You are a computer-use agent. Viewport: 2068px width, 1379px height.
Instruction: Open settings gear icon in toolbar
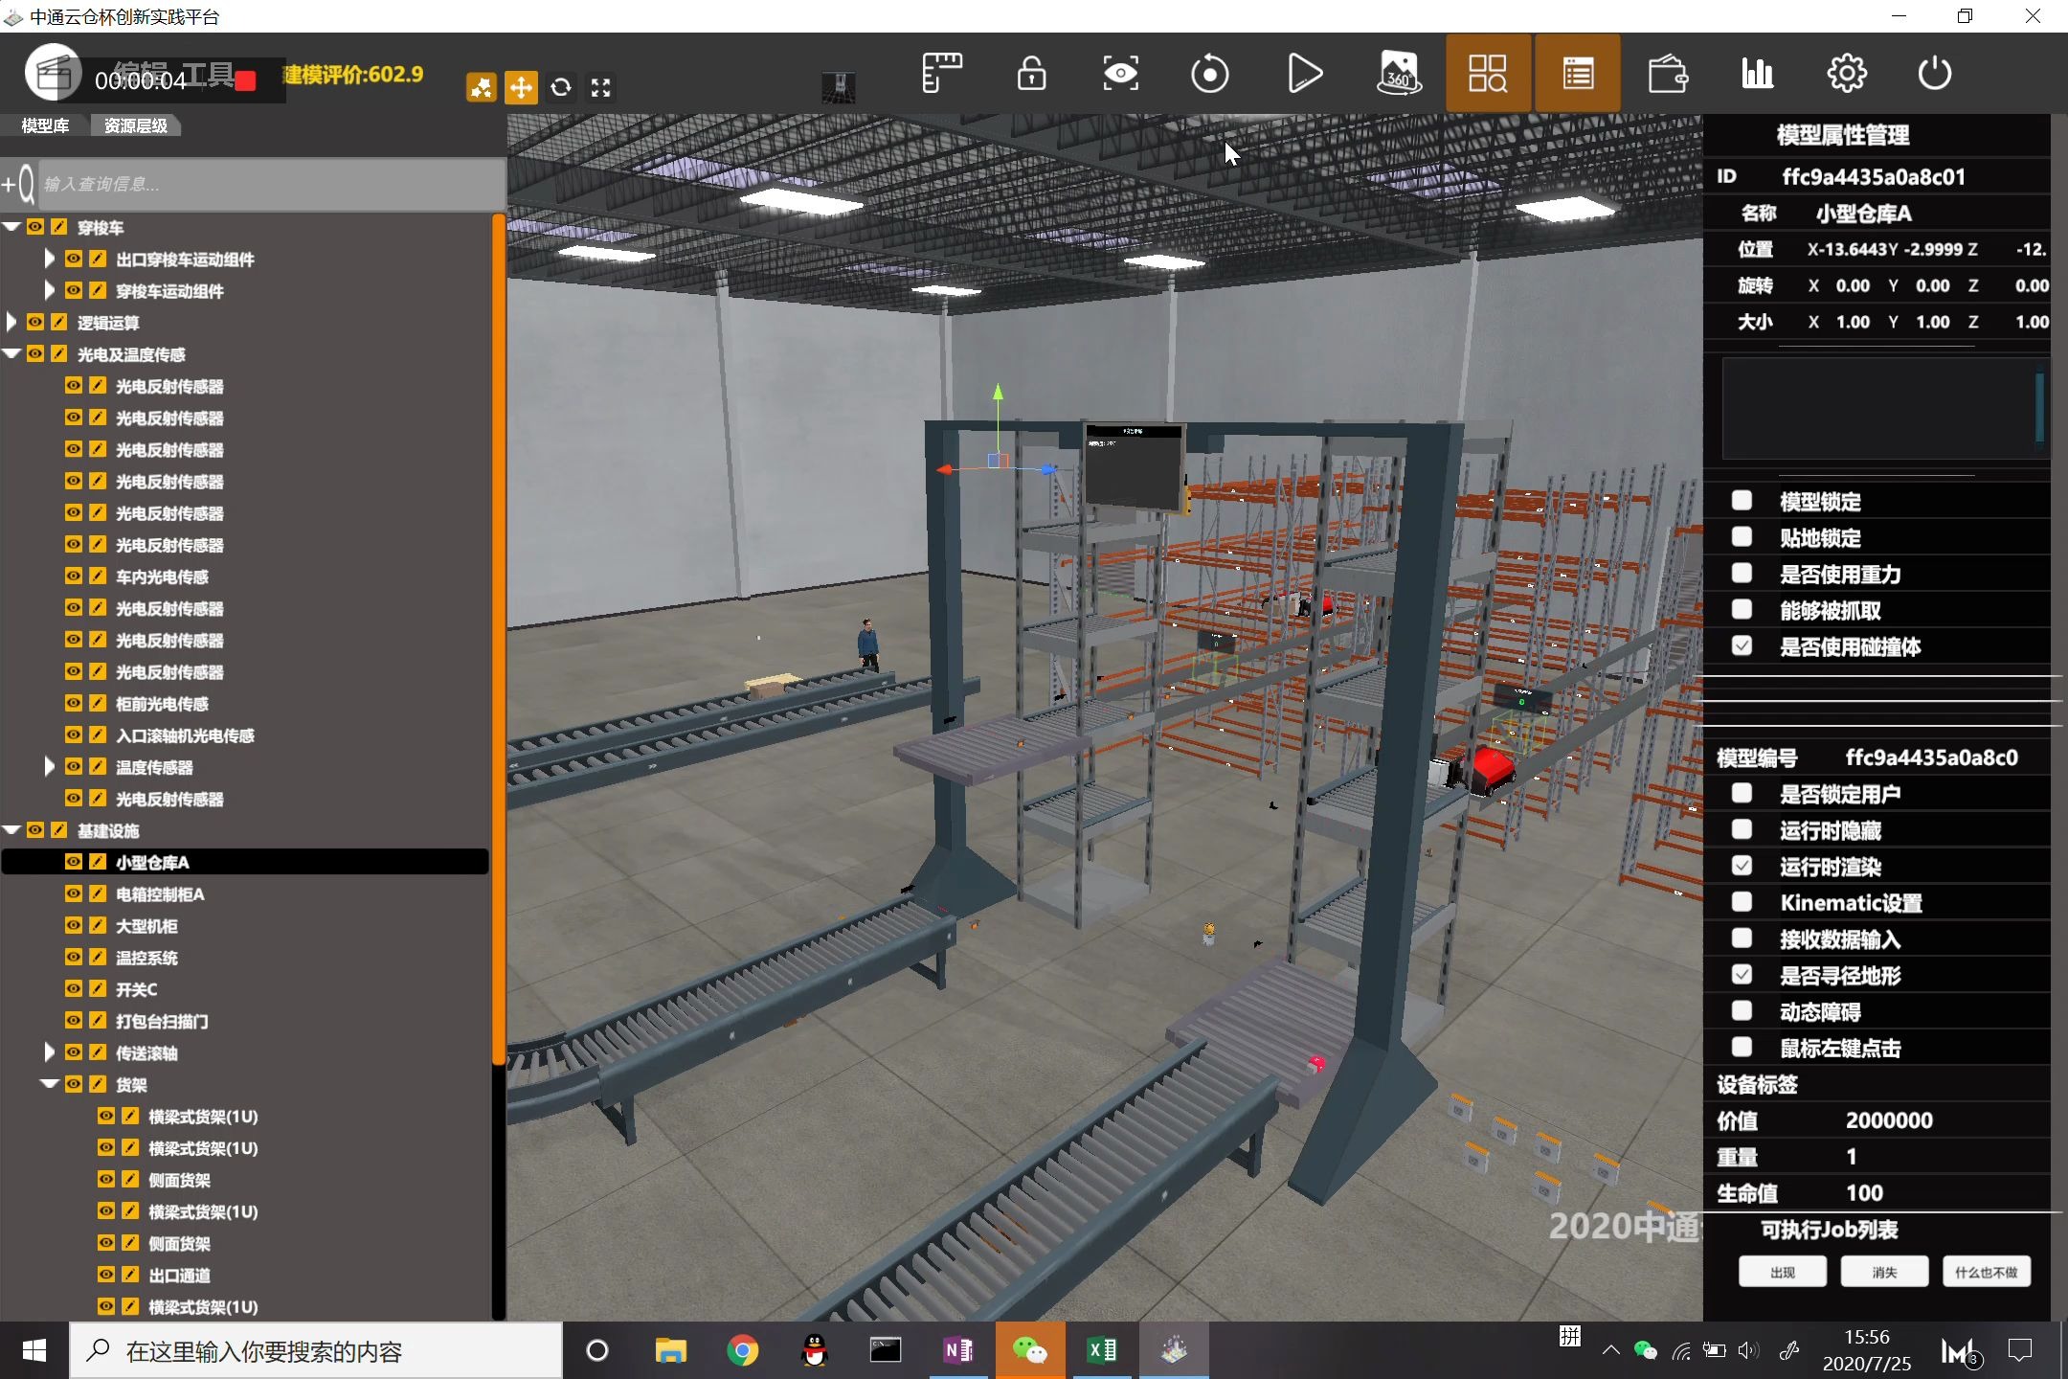1846,74
